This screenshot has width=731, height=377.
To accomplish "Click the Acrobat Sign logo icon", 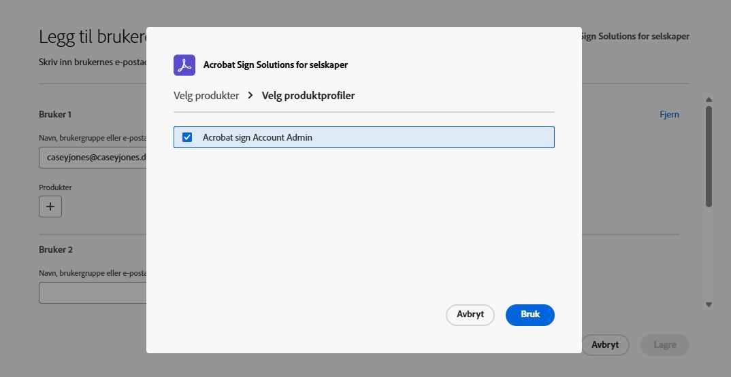I will (184, 65).
